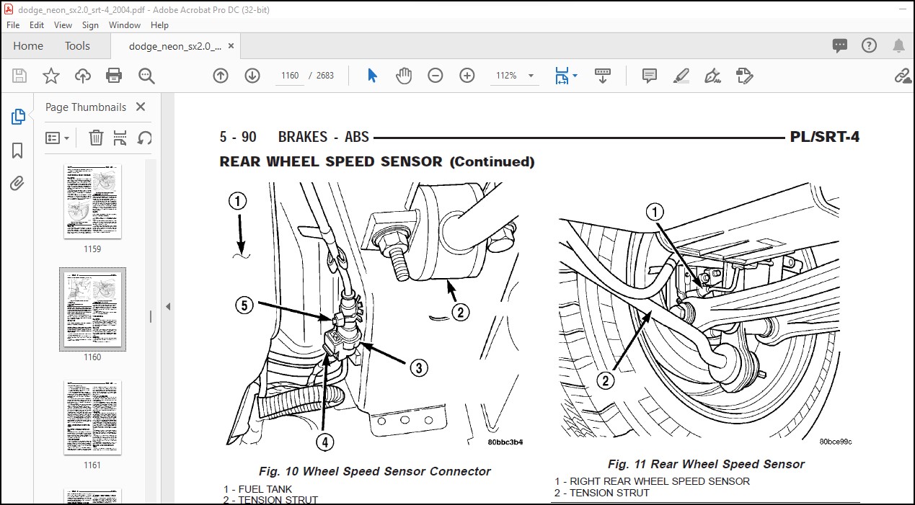Rotate page with the thumbnail panel icon

(x=144, y=138)
